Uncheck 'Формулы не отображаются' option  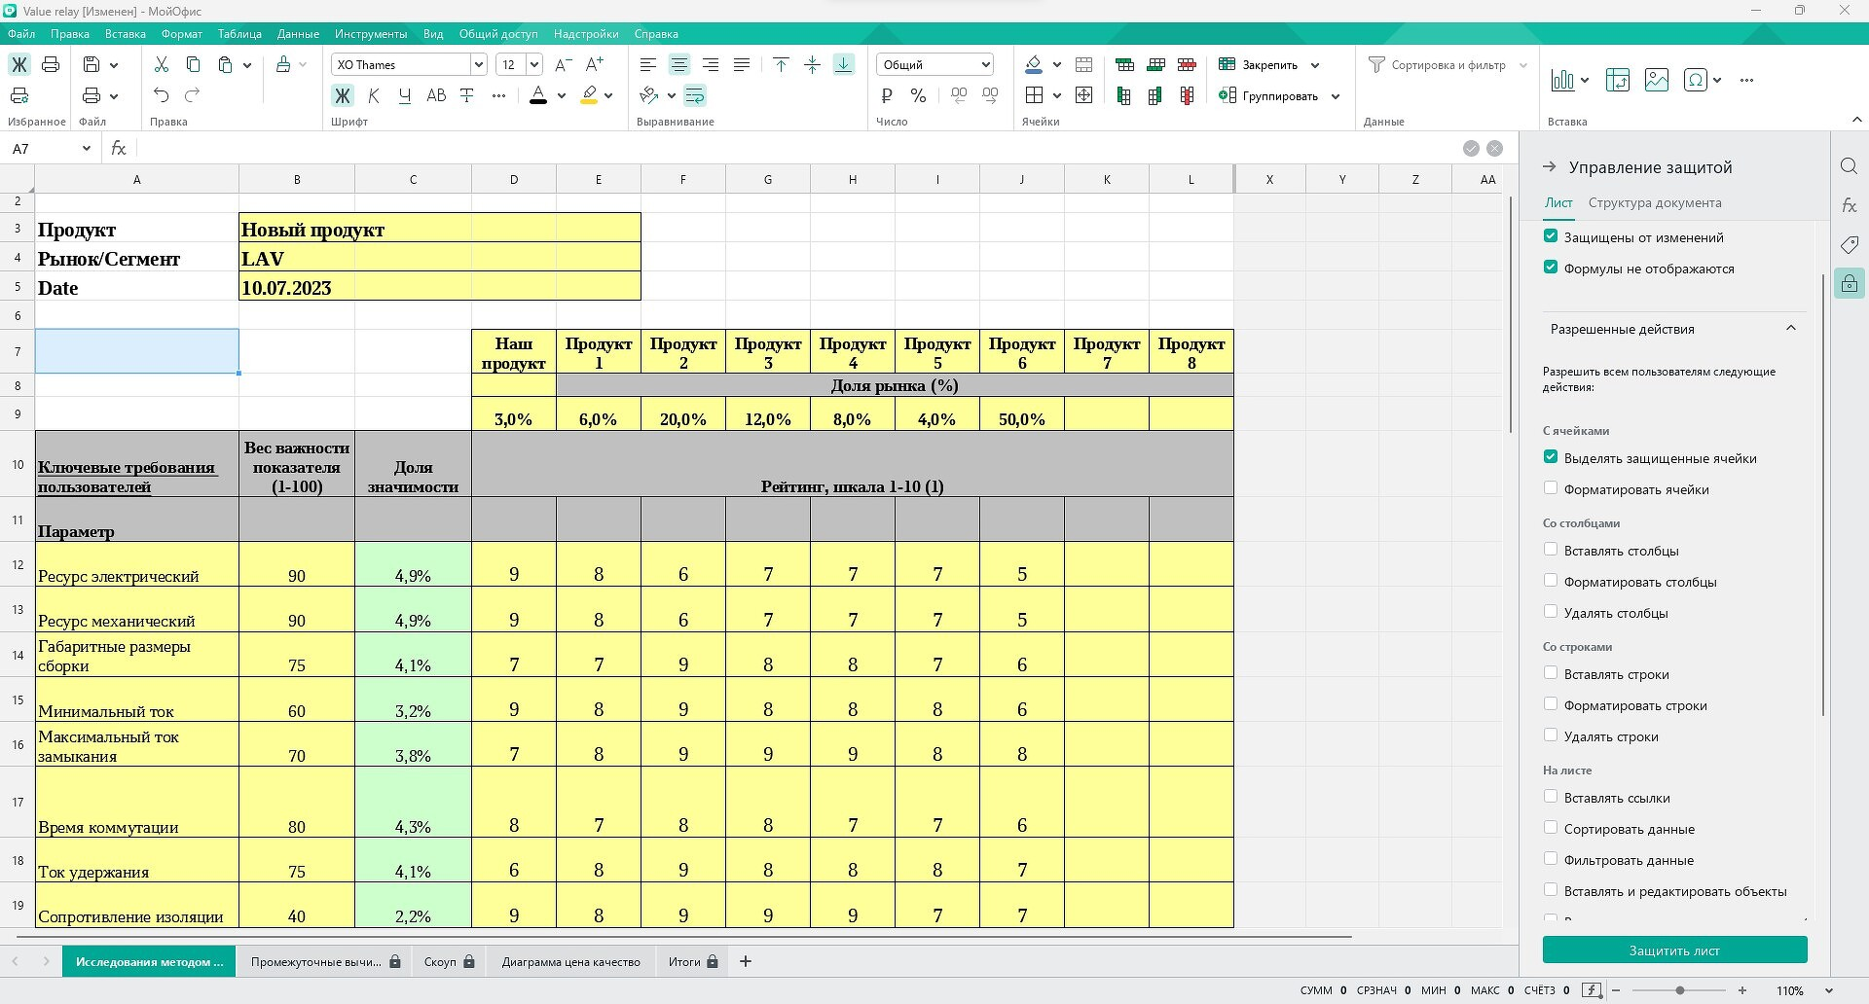[x=1551, y=268]
